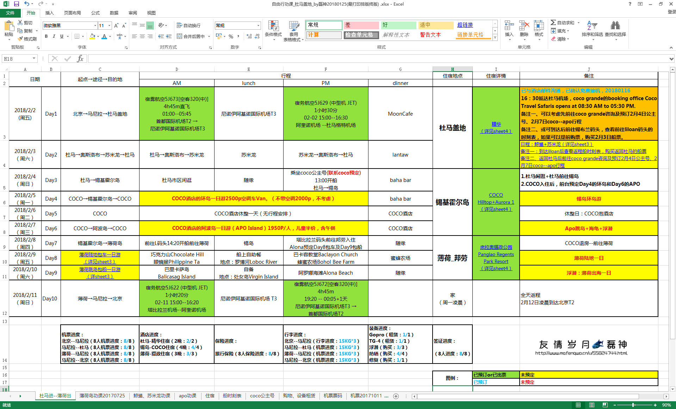
Task: Apply 差 cell style
Action: click(x=361, y=25)
